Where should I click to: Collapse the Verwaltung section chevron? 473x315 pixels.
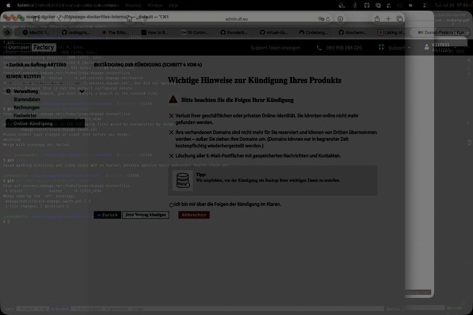[82, 91]
